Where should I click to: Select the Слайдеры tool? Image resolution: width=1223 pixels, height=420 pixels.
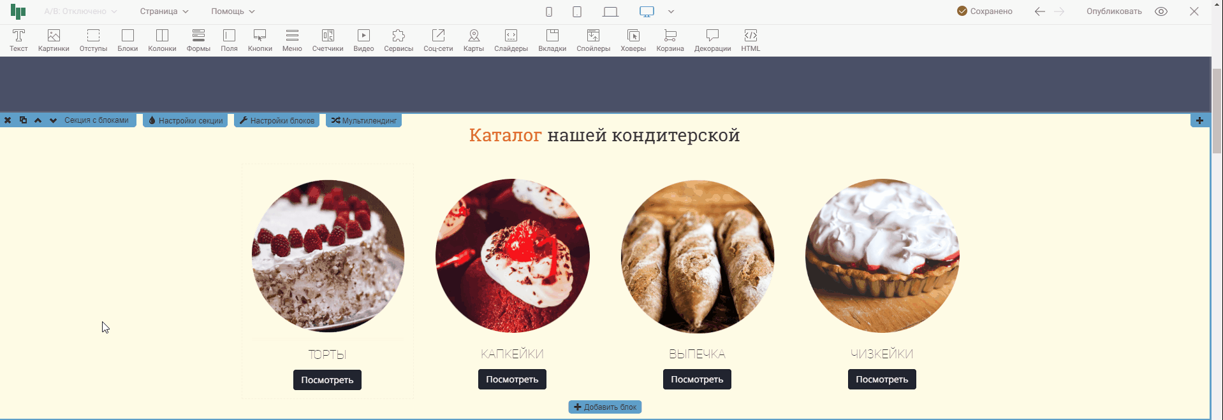(x=511, y=40)
